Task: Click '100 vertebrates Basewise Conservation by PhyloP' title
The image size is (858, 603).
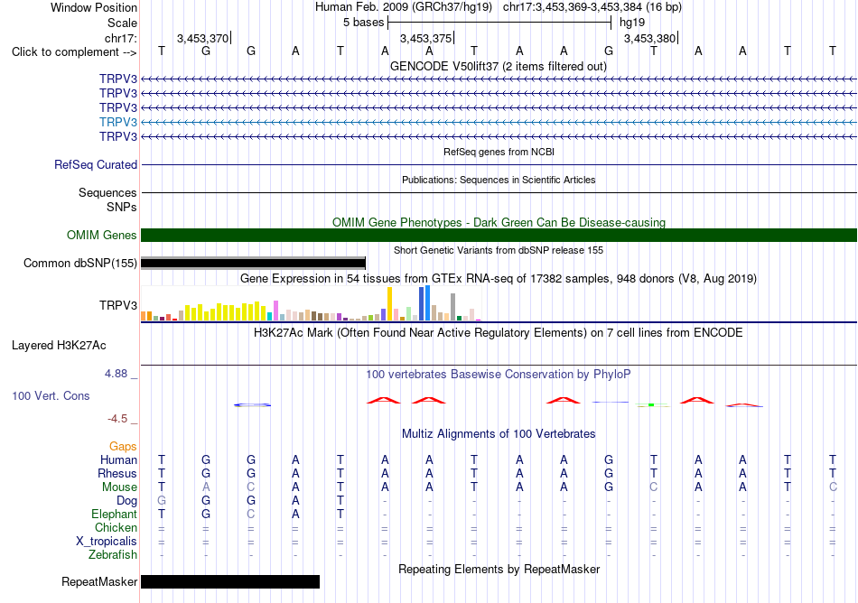Action: point(498,375)
